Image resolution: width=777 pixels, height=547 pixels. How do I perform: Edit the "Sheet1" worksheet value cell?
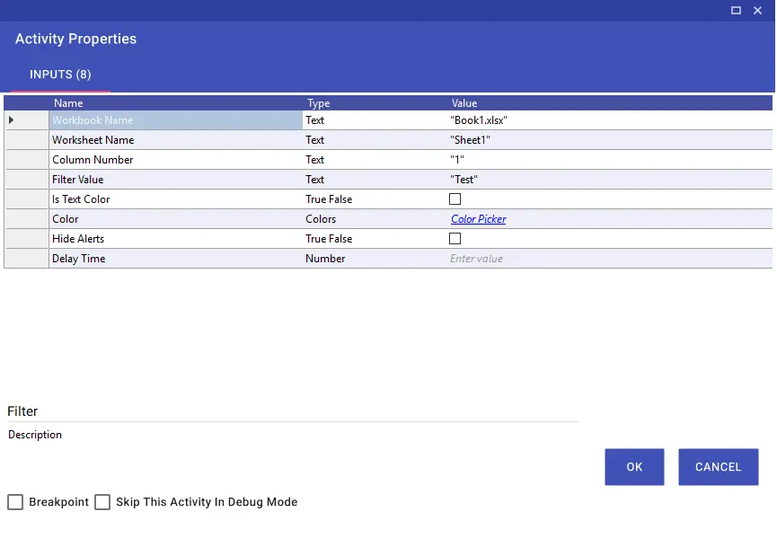[x=610, y=140]
